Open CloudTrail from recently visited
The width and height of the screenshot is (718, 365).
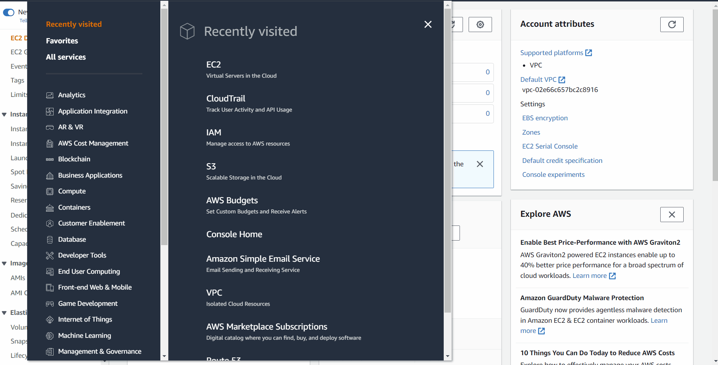click(226, 98)
